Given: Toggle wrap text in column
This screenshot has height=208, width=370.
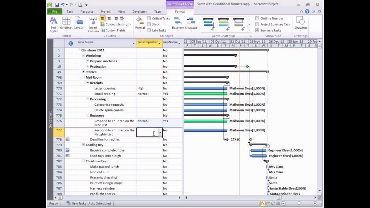Looking at the screenshot, I should pyautogui.click(x=122, y=18).
